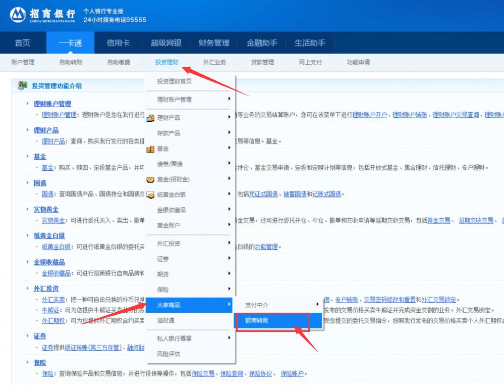Open the 投资理财 sub-navigation item
This screenshot has height=385, width=504.
tap(166, 62)
